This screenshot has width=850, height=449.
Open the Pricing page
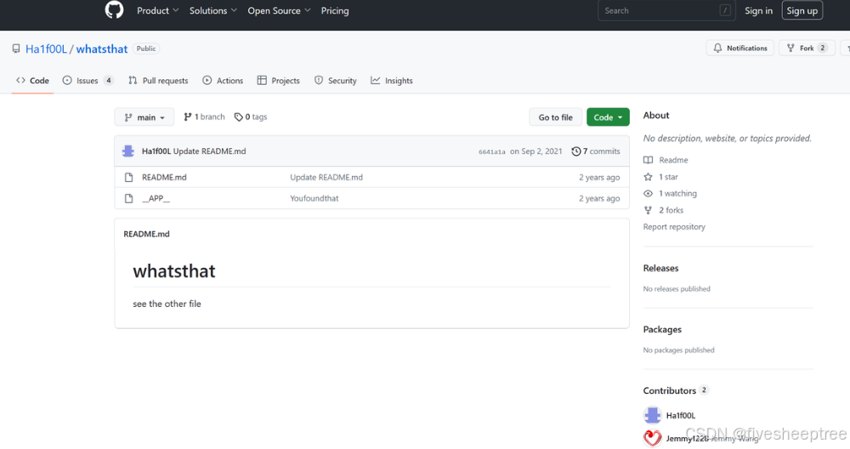tap(334, 10)
